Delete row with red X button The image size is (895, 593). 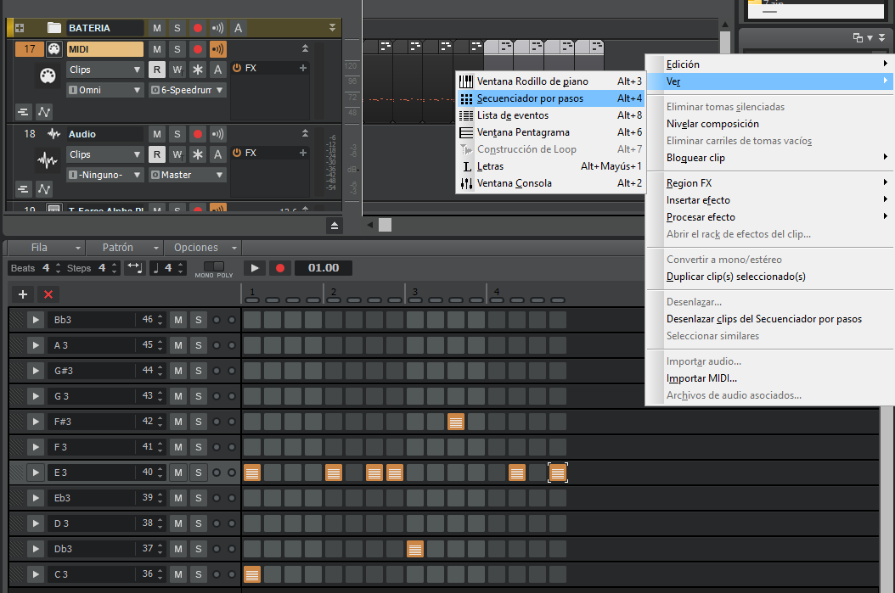[x=48, y=294]
